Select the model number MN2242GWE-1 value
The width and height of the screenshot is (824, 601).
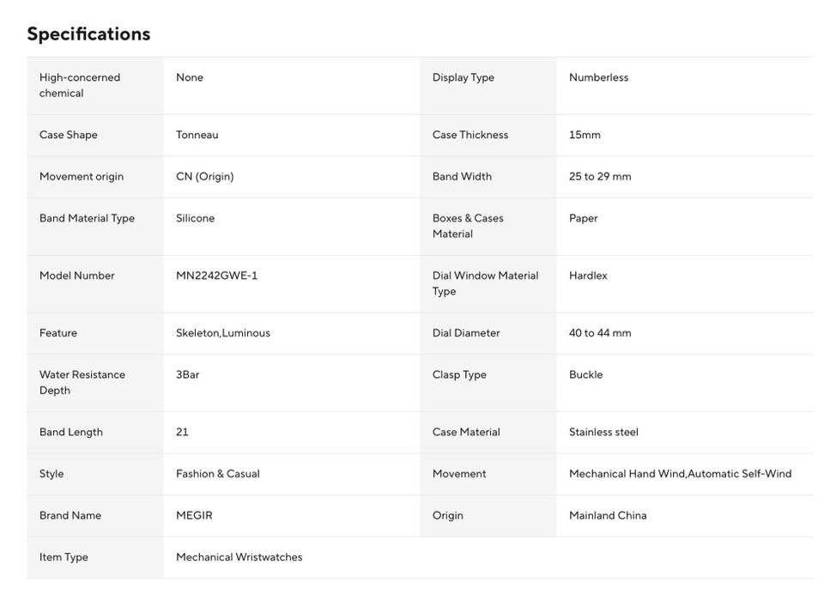coord(216,276)
